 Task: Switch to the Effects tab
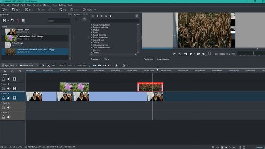click(106, 59)
